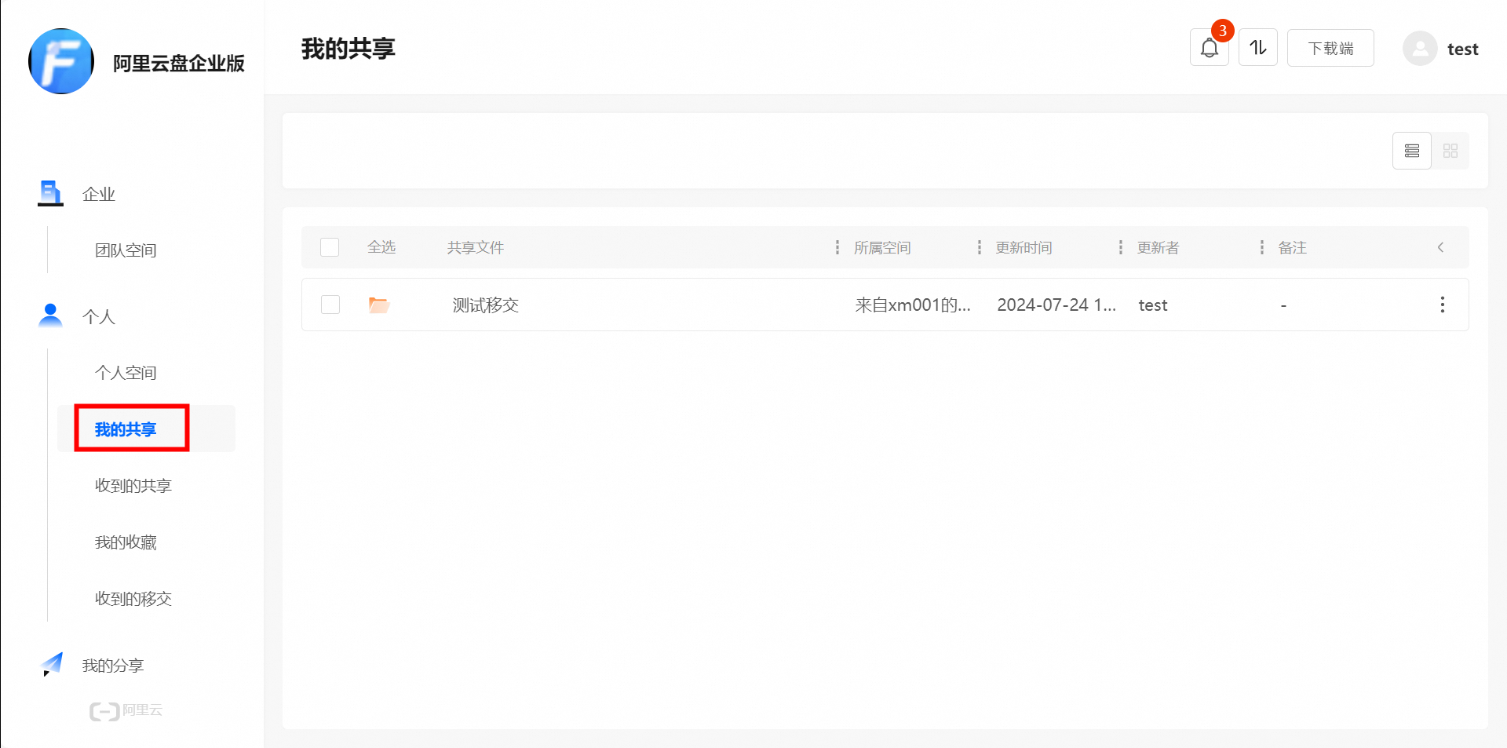Switch to grid view layout
1507x748 pixels.
click(x=1450, y=151)
